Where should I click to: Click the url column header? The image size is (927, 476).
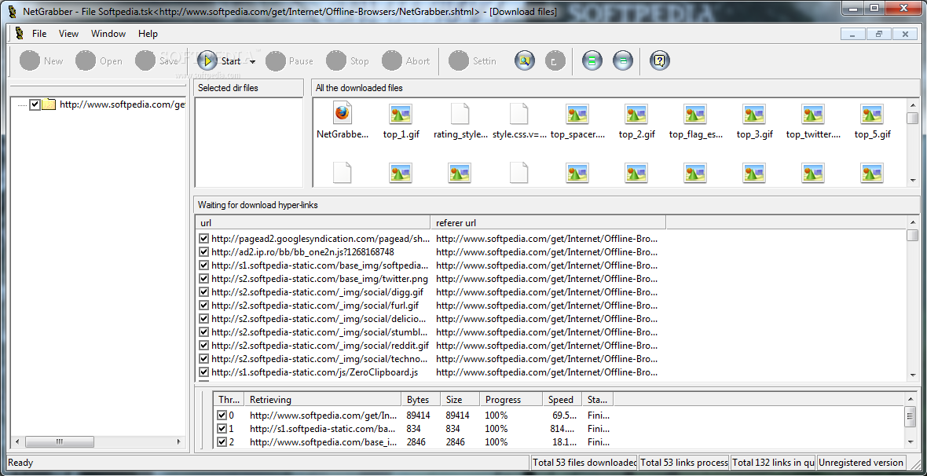(313, 223)
